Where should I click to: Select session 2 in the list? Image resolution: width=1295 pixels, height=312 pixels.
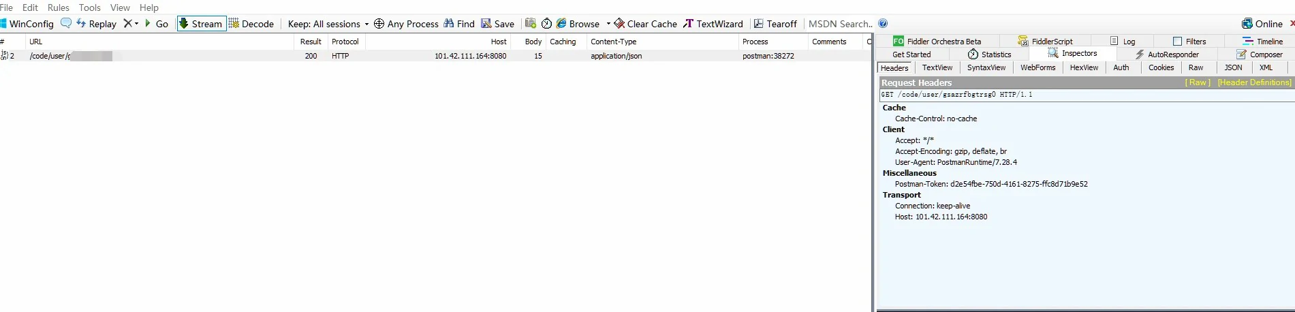click(x=204, y=56)
